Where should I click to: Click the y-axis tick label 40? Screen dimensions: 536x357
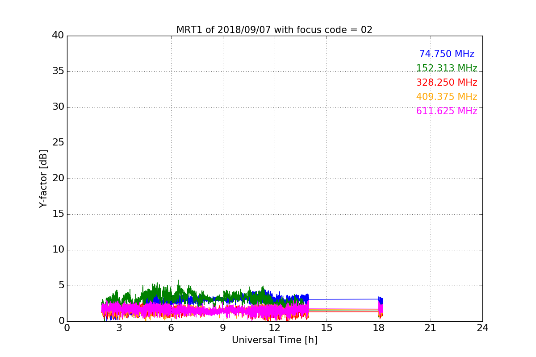click(58, 36)
